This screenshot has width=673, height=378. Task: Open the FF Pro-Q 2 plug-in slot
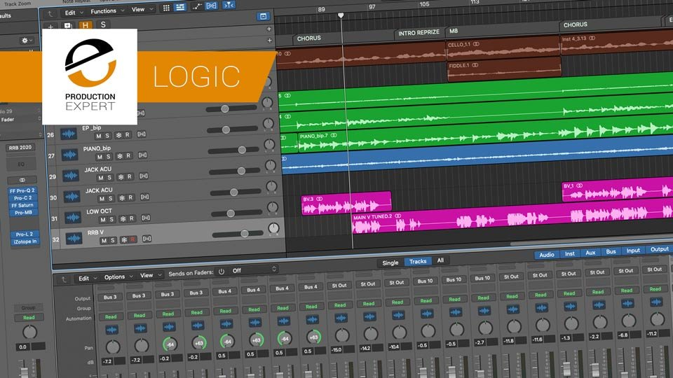pyautogui.click(x=22, y=190)
